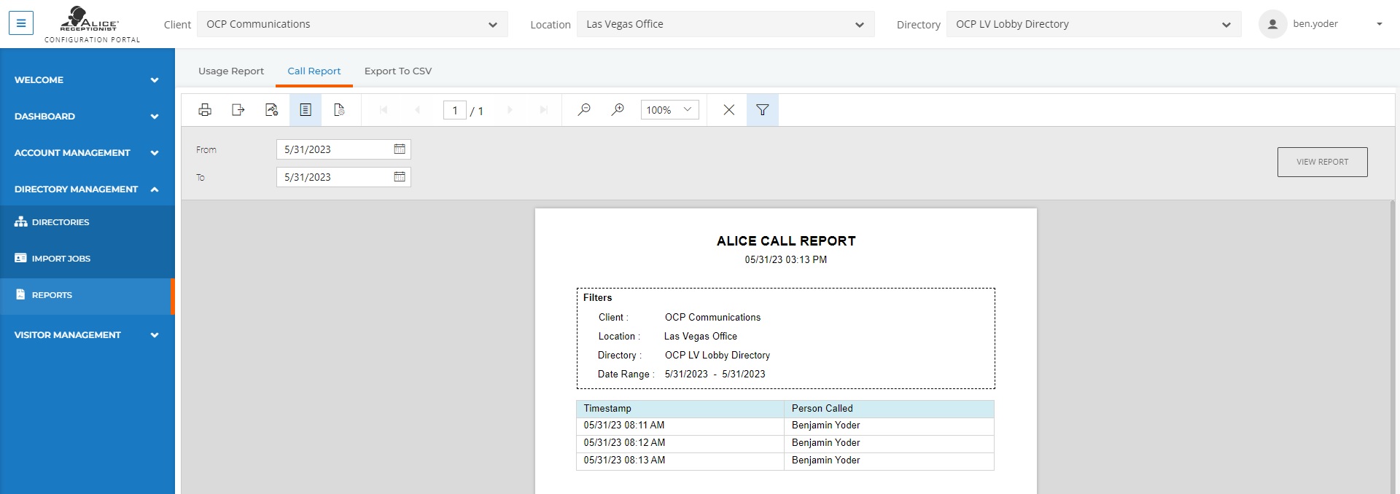Screen dimensions: 1400x494
Task: Open the Export To CSV tab
Action: (398, 71)
